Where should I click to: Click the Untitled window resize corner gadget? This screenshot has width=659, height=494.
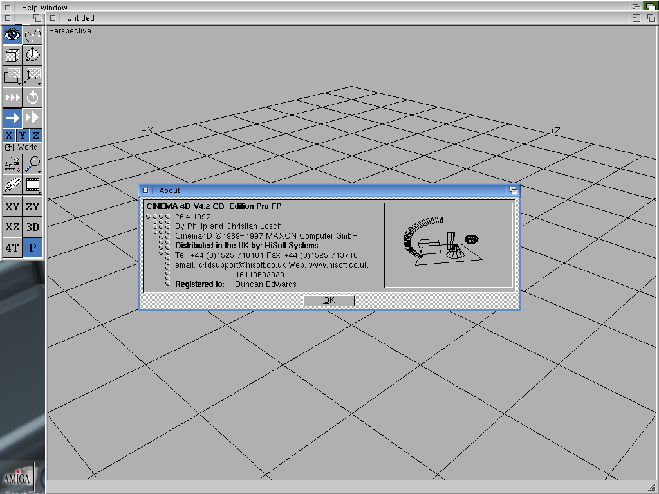click(x=652, y=486)
